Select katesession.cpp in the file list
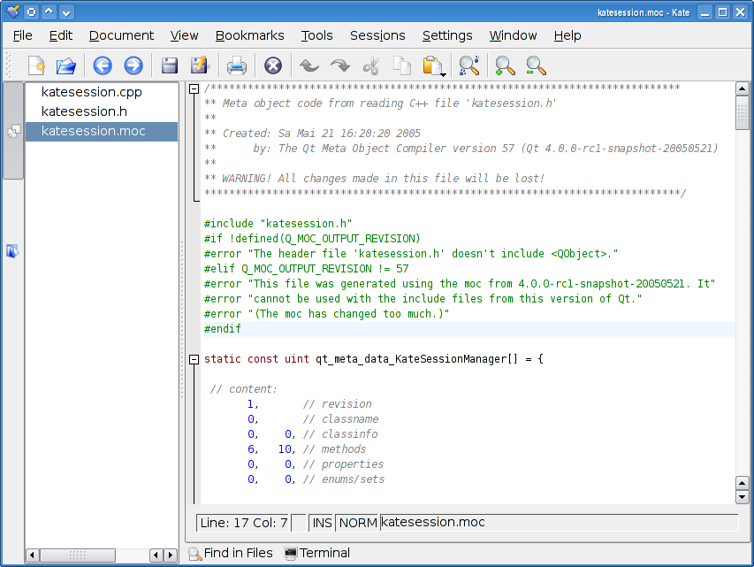 pyautogui.click(x=91, y=92)
